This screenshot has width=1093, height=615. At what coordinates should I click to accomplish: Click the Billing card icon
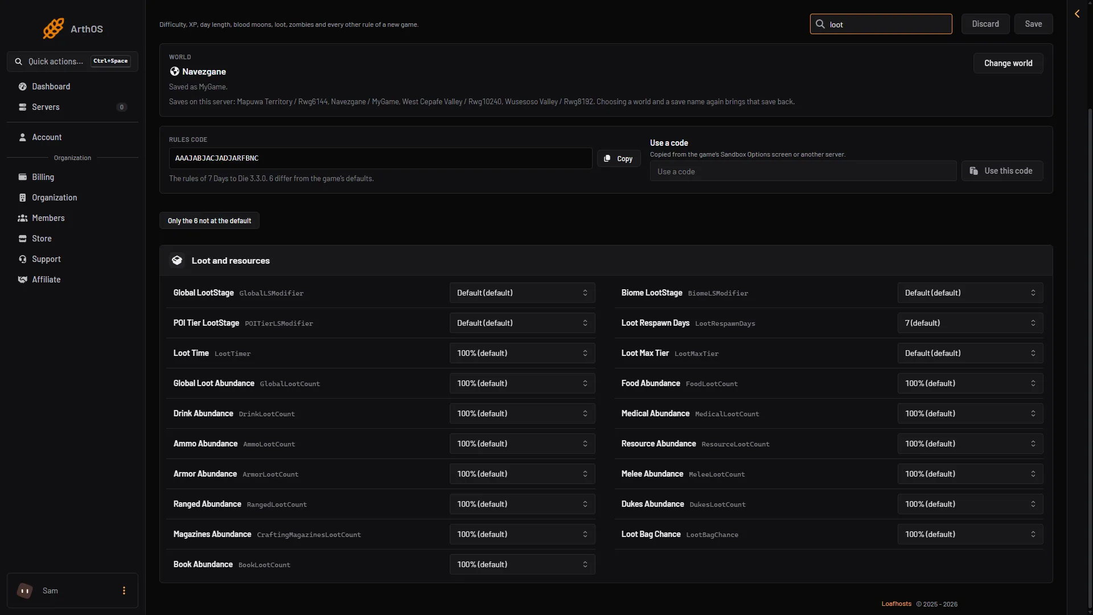[23, 177]
